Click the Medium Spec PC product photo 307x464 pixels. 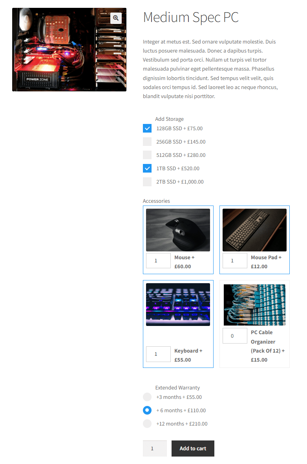(69, 50)
